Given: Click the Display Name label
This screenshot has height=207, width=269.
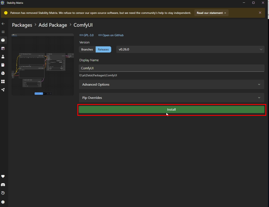Looking at the screenshot, I should click(x=89, y=60).
